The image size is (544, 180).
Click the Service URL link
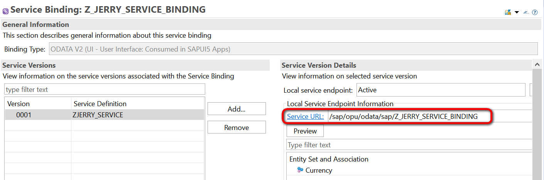click(x=305, y=117)
